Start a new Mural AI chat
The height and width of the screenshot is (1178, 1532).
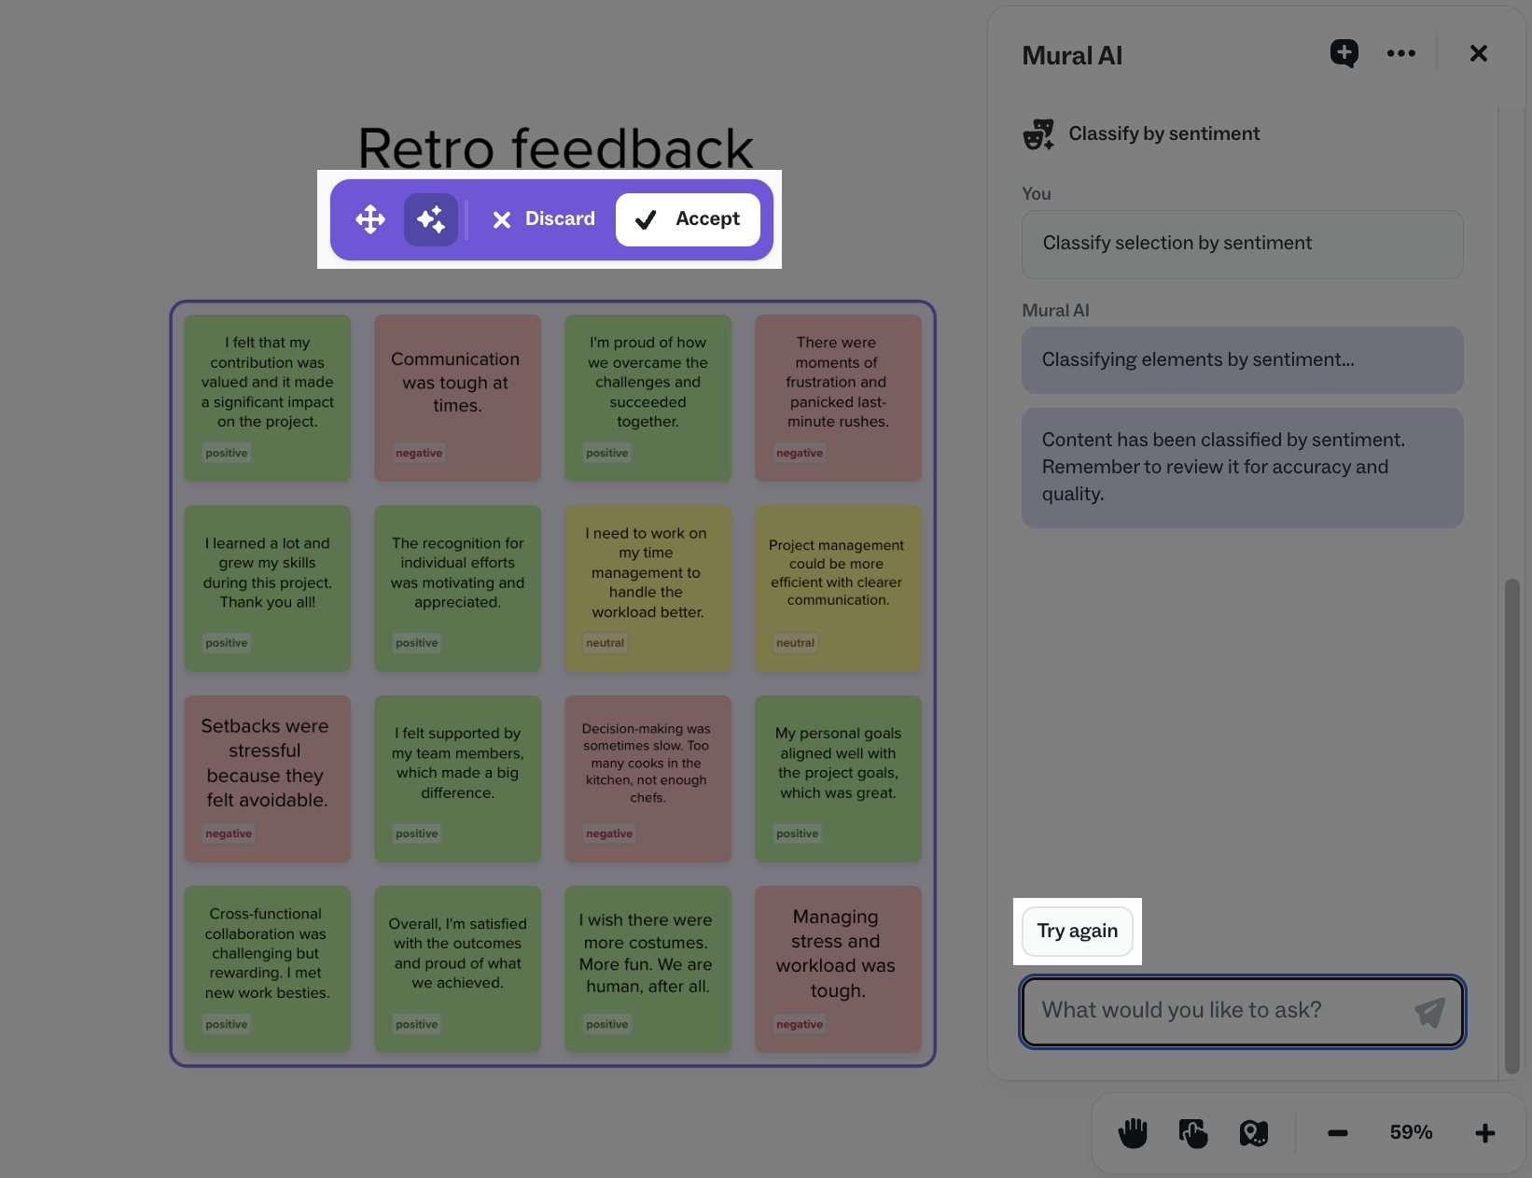coord(1344,53)
